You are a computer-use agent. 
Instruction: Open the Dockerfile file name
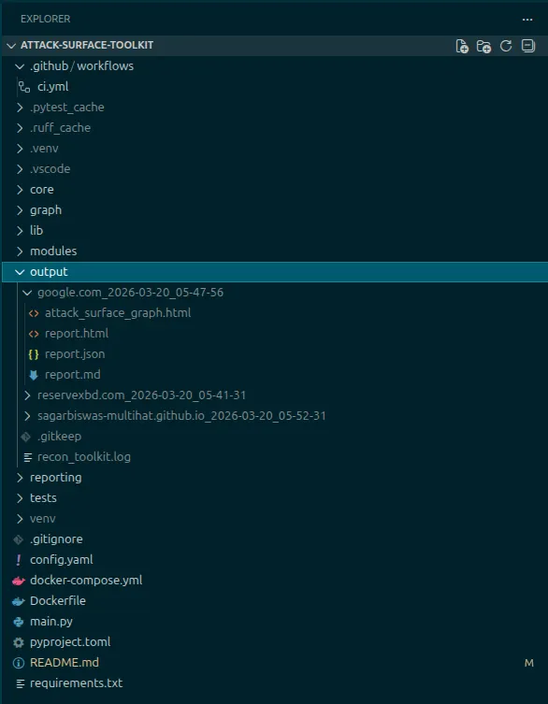[58, 601]
